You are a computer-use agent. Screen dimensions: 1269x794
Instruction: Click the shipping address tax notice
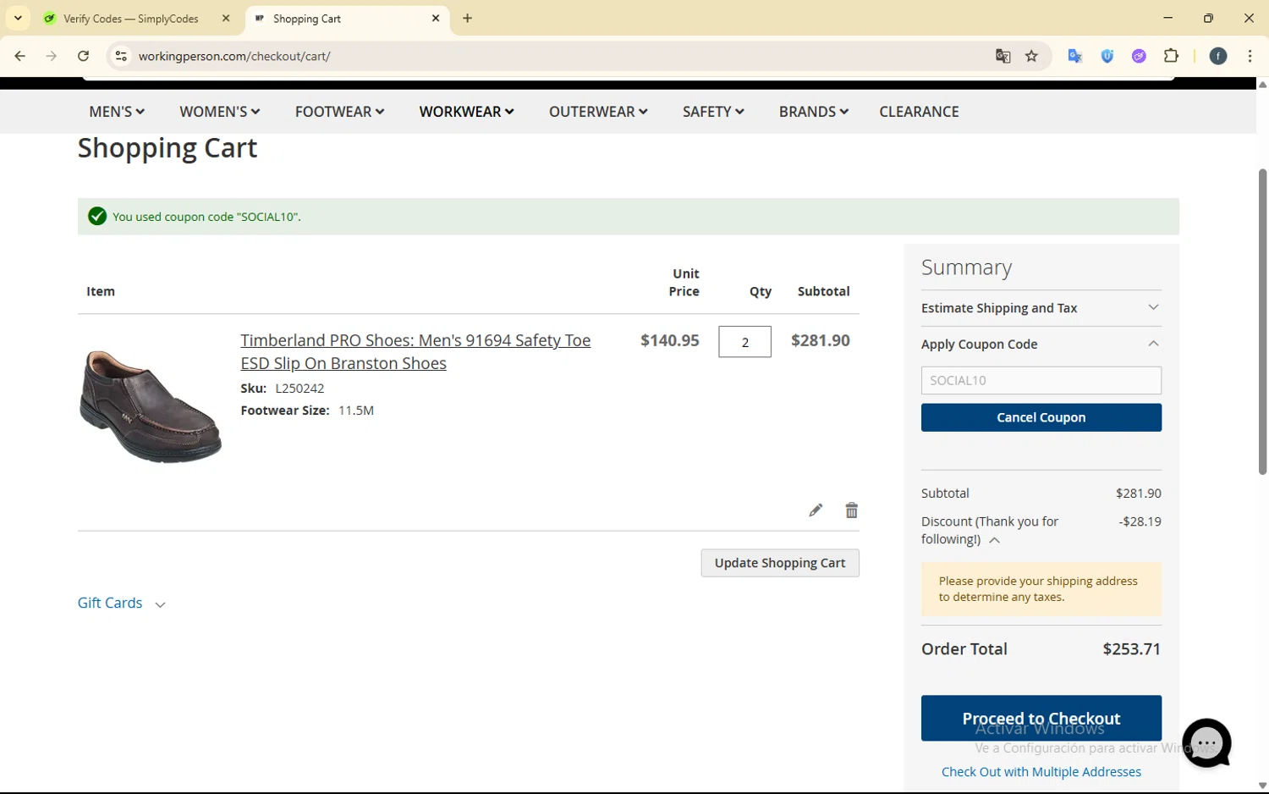1041,589
